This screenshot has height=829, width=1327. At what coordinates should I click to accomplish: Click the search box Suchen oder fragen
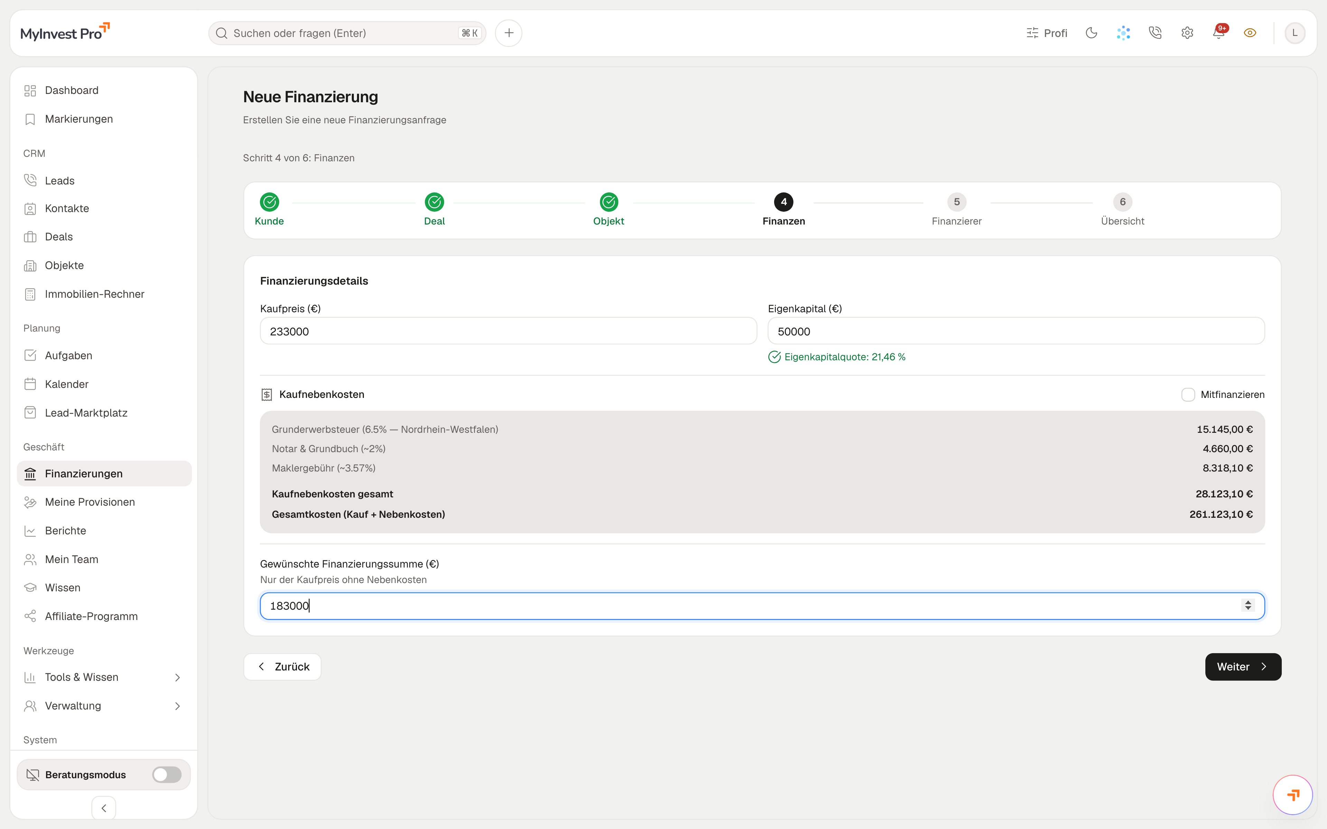tap(347, 34)
